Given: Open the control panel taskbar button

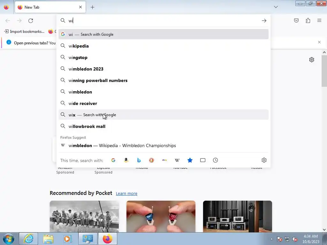Looking at the screenshot, I should (x=88, y=239).
